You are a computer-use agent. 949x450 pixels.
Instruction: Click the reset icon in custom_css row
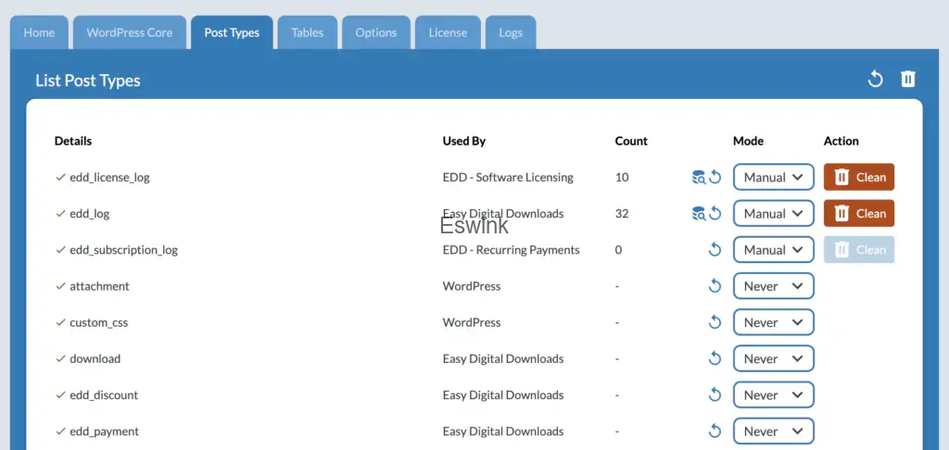pos(715,322)
